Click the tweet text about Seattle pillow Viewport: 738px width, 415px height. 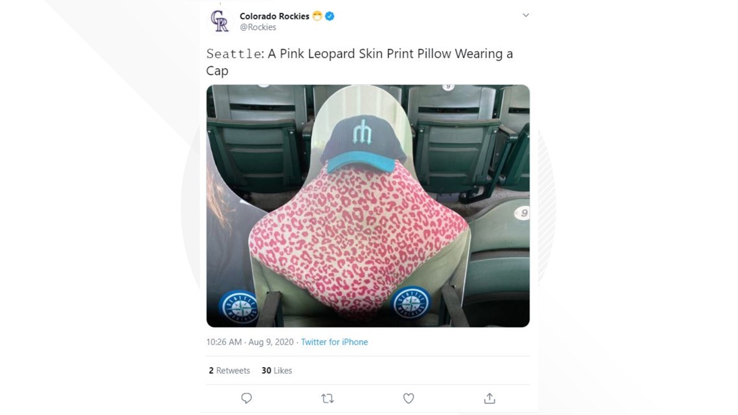coord(359,62)
